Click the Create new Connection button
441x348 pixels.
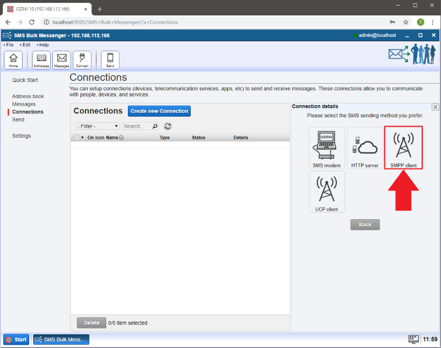[159, 111]
